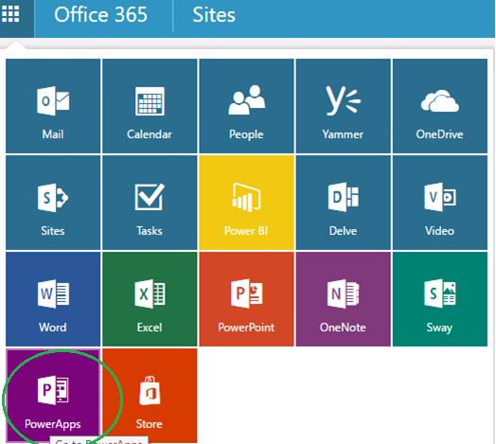Image resolution: width=496 pixels, height=444 pixels.
Task: Start Excel from the green tile
Action: click(150, 299)
